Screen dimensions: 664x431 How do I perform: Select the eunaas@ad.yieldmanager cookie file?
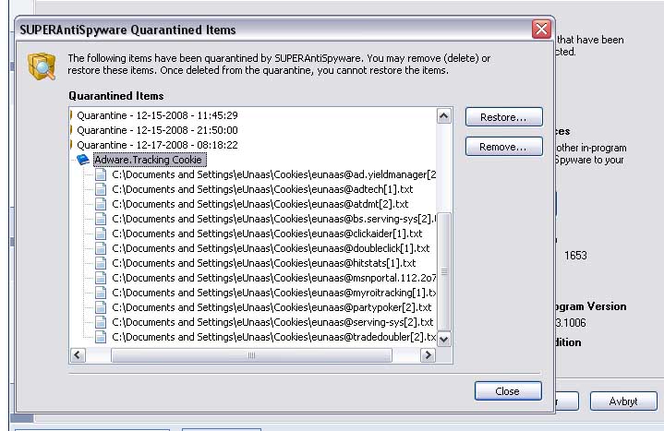click(x=274, y=174)
